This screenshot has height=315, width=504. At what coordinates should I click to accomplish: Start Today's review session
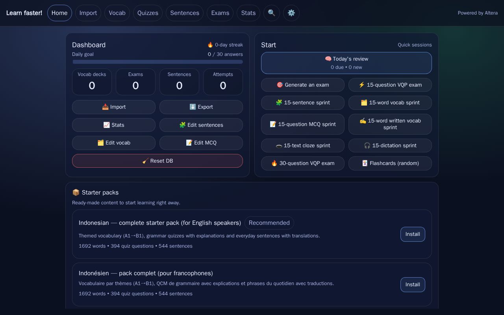pos(346,63)
